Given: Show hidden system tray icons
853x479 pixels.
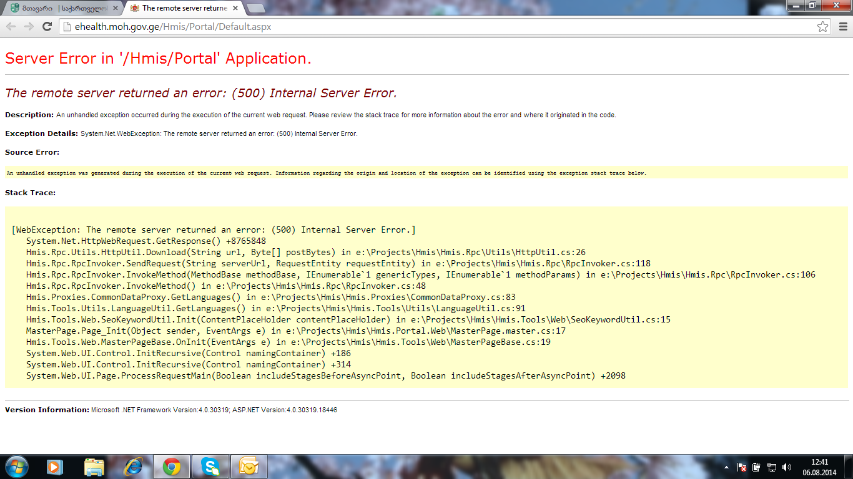Looking at the screenshot, I should click(726, 467).
